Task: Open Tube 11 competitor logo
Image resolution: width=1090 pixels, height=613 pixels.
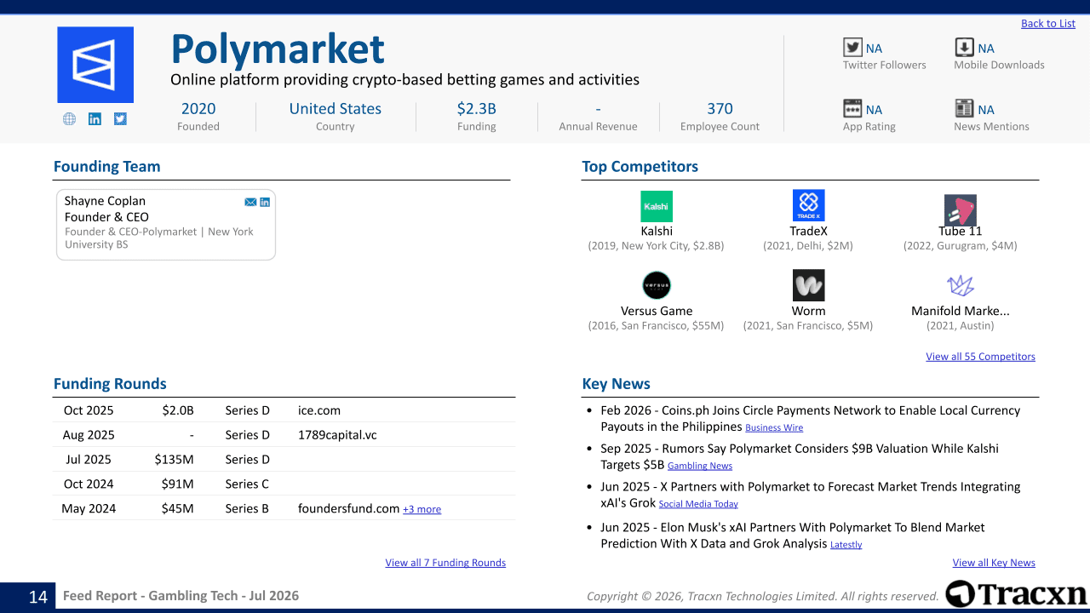Action: (x=960, y=210)
